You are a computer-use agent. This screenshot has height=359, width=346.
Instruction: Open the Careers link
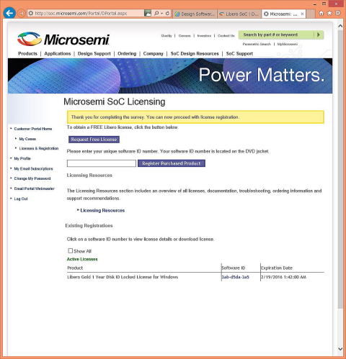point(185,36)
